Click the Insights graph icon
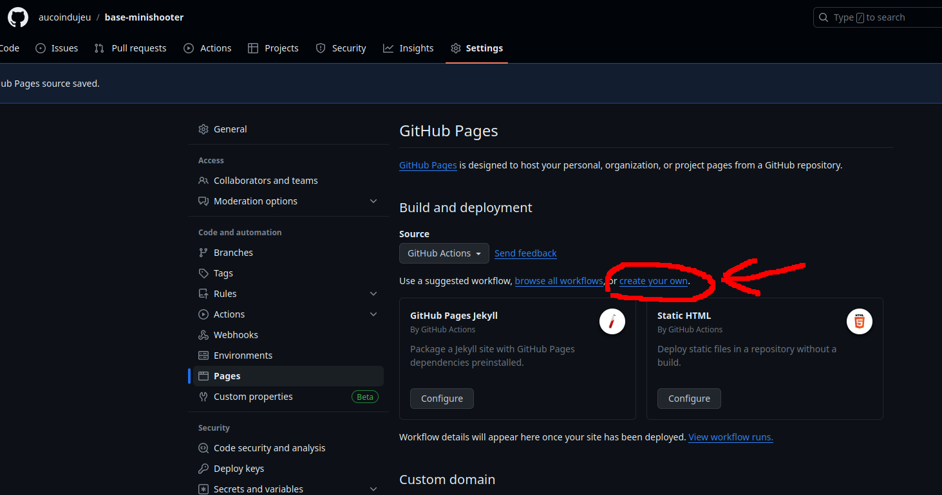This screenshot has width=942, height=495. pyautogui.click(x=388, y=48)
